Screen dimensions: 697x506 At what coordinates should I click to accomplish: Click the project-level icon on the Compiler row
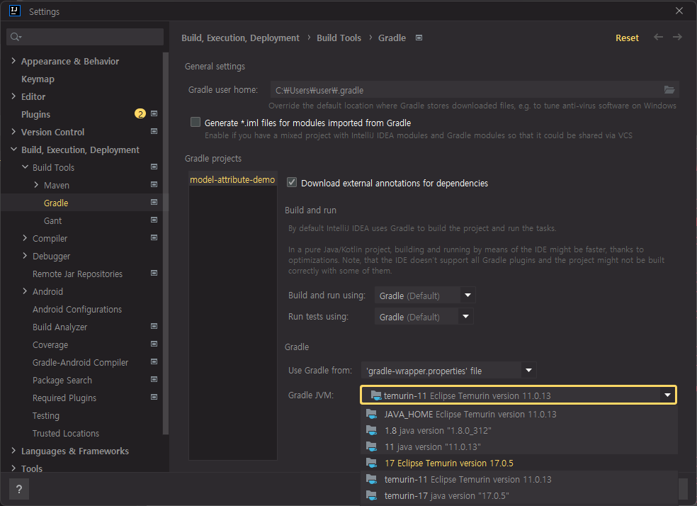pos(154,238)
